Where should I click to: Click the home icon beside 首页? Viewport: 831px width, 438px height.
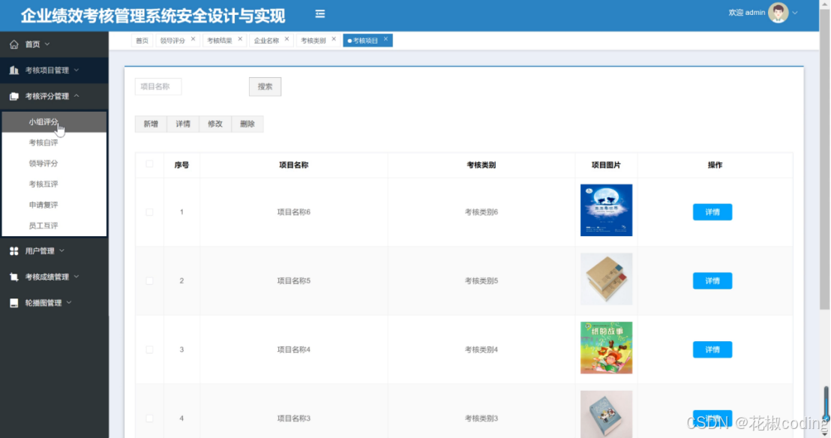[14, 44]
